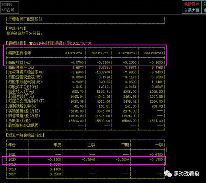
Task: Click the -1045.94 total profit value
Action: [76, 96]
